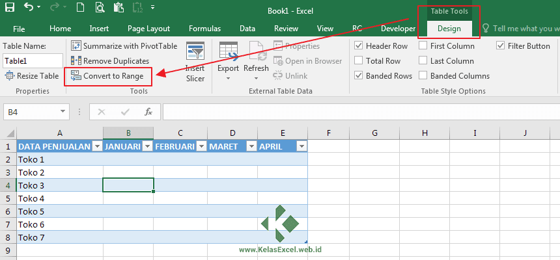Click cell containing Toko 3

pyautogui.click(x=60, y=185)
